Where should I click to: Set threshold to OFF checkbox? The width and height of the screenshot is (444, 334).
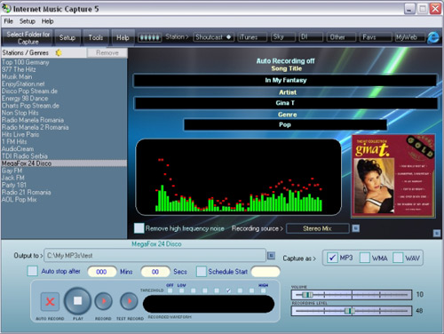click(170, 290)
